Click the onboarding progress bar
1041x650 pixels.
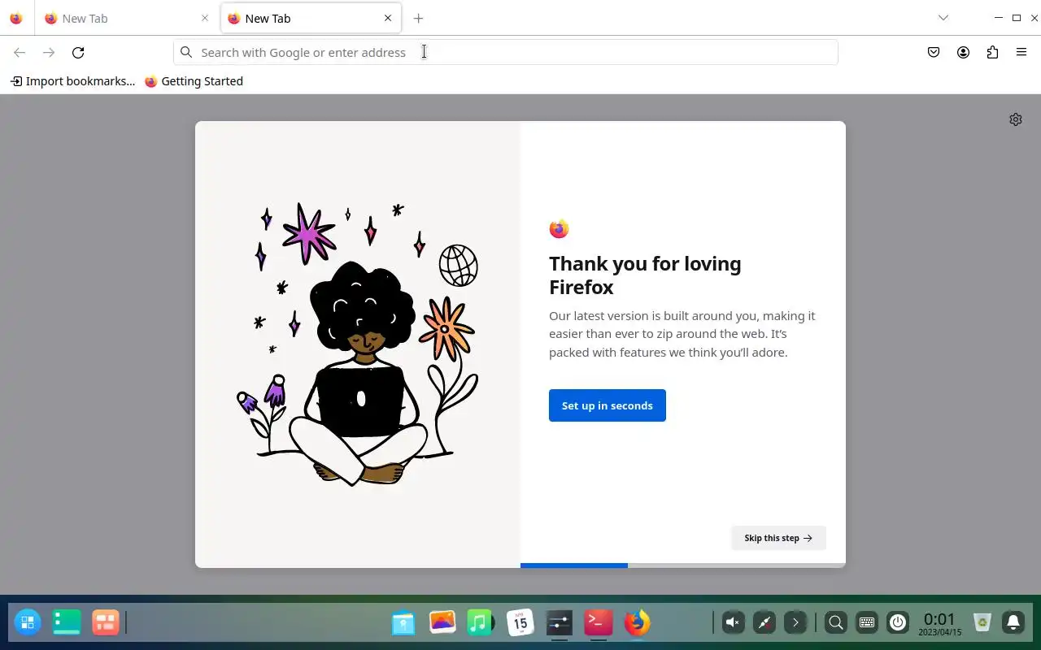[x=683, y=565]
